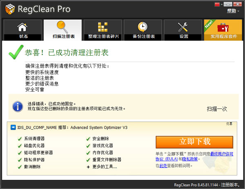Minimize the RegClean Pro window

pos(228,4)
